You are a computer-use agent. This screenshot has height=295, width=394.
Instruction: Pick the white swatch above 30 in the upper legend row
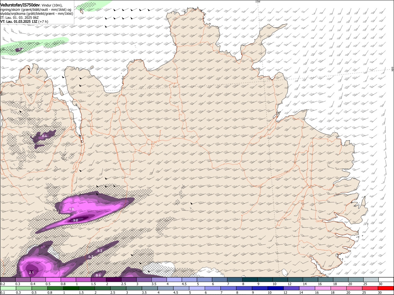click(386, 279)
